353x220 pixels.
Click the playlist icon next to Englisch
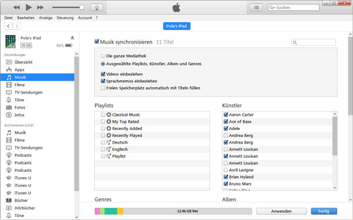point(109,149)
